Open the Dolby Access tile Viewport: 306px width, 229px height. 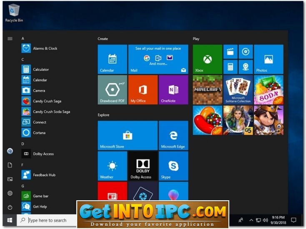(143, 166)
